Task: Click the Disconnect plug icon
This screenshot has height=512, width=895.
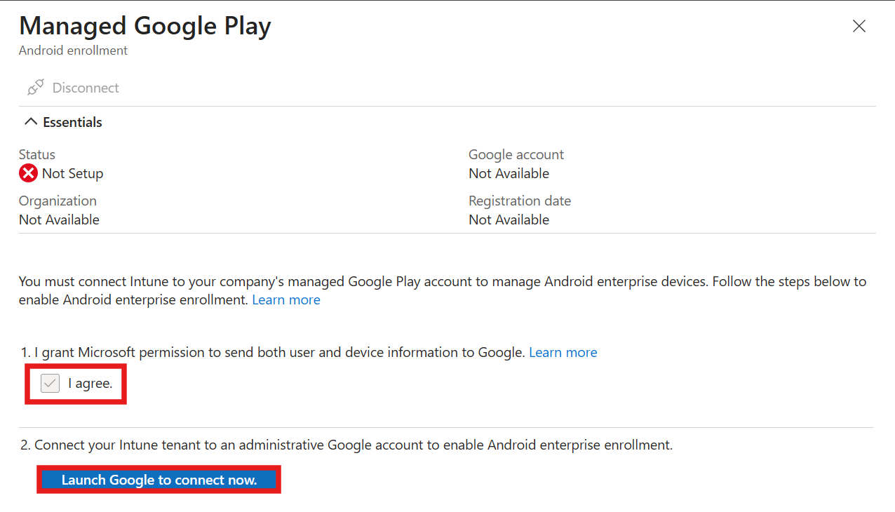Action: click(x=35, y=88)
